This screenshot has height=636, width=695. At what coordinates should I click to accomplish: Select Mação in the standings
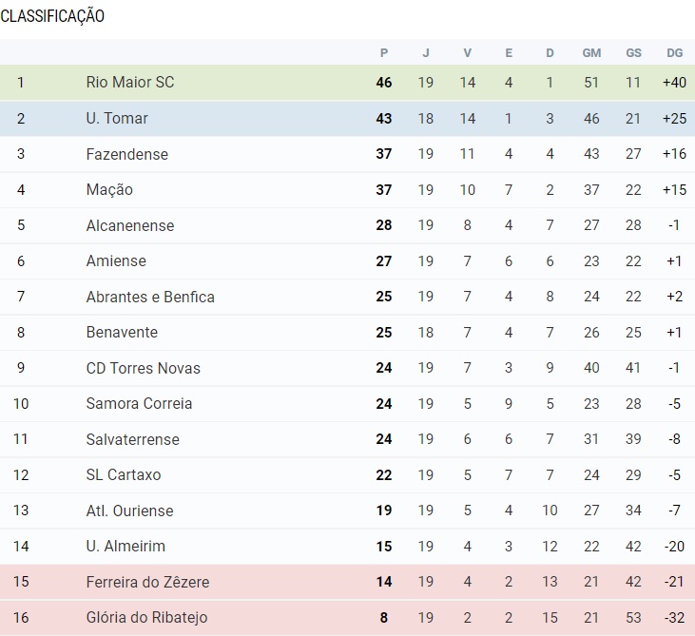(109, 190)
